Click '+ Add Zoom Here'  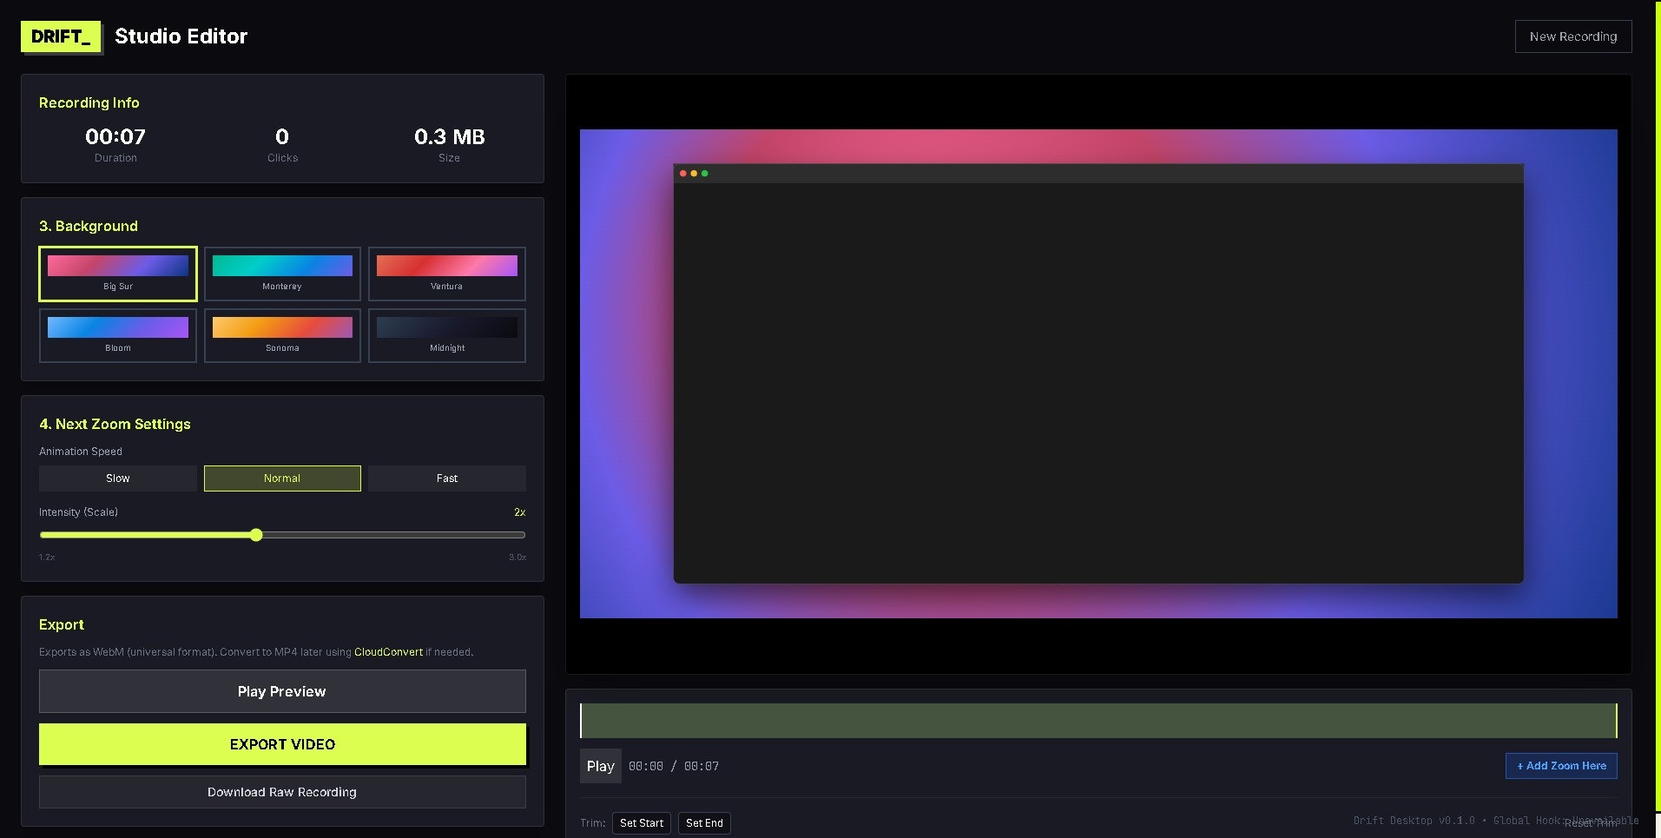tap(1560, 766)
